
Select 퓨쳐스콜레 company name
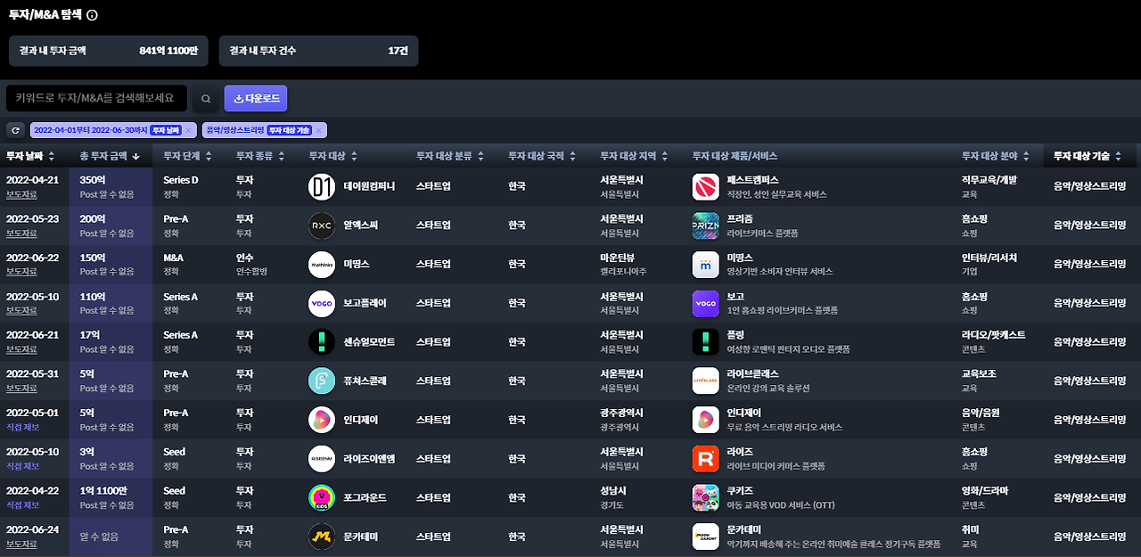[365, 381]
